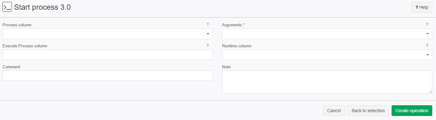Focus the Execute Process column text field
This screenshot has width=436, height=120.
coord(108,55)
